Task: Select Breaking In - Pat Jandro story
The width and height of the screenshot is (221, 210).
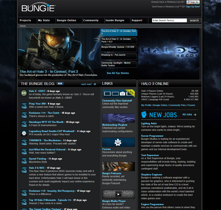Action: [x=119, y=56]
